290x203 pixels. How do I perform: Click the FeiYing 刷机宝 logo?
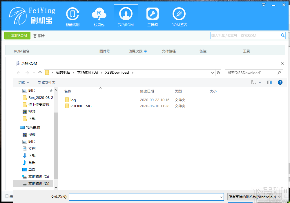[32, 16]
